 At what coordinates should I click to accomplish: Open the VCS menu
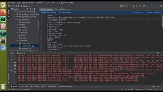point(58,3)
